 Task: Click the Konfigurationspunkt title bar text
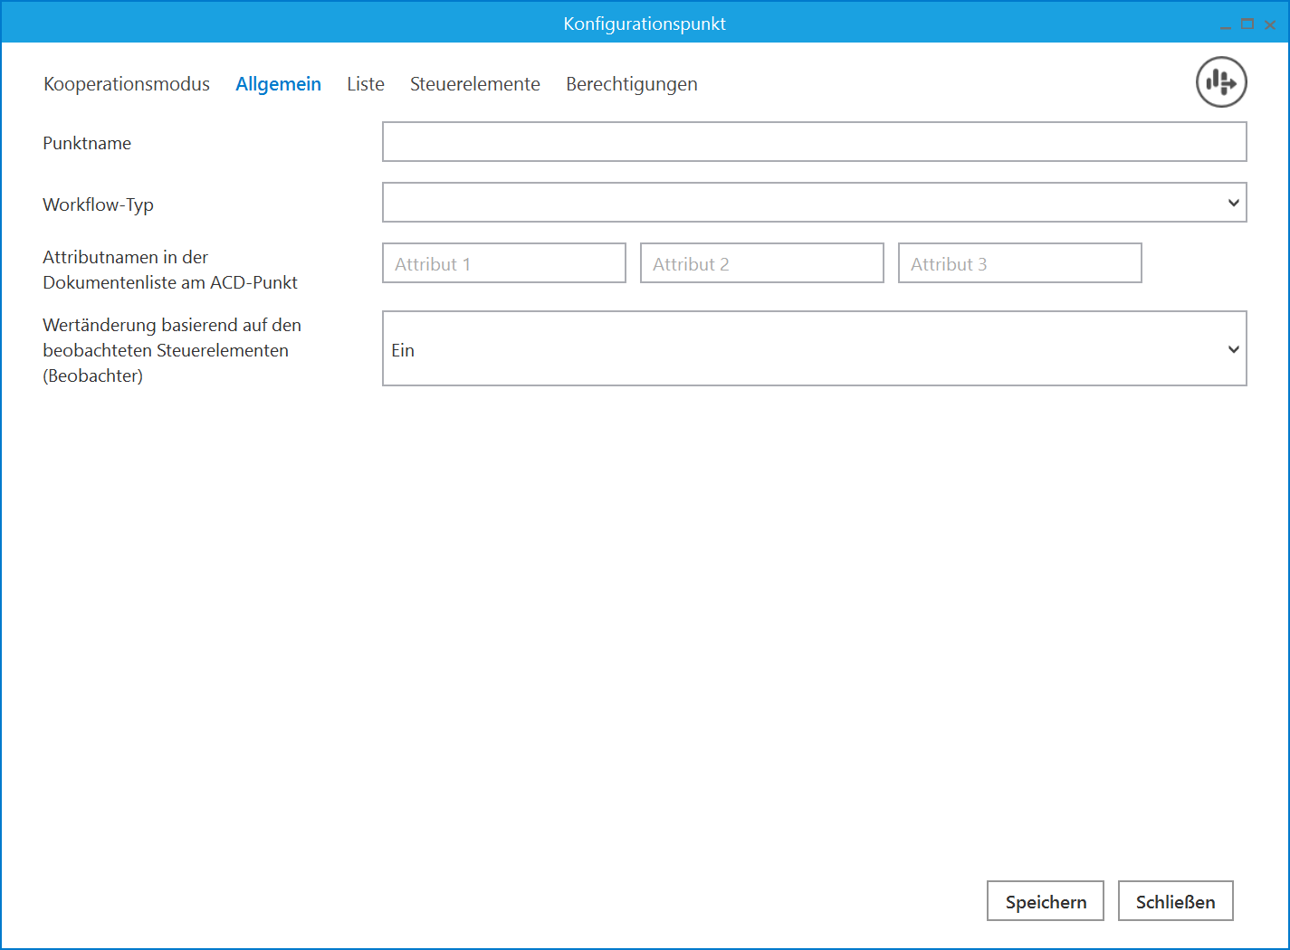645,24
